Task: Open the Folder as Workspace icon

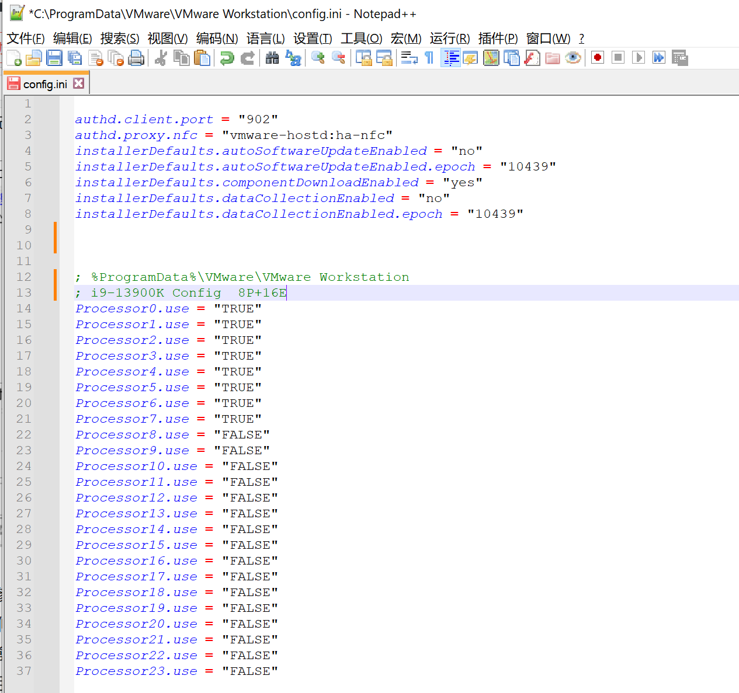Action: tap(553, 58)
